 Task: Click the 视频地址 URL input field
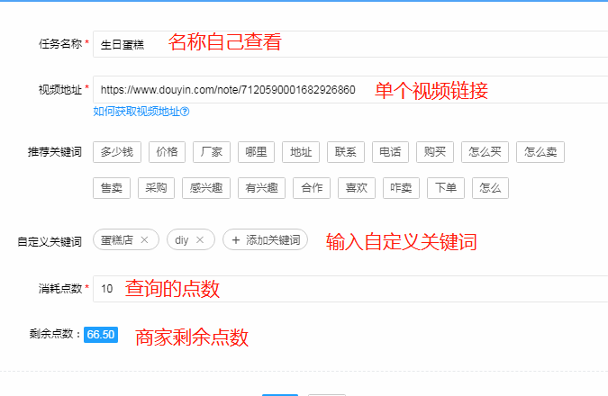coord(350,89)
